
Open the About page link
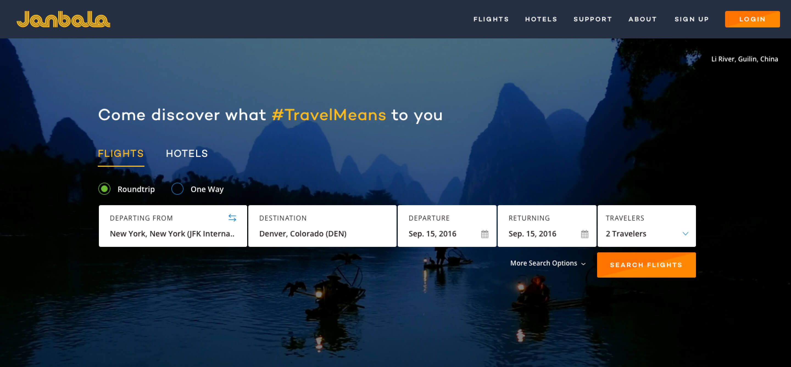(x=643, y=19)
